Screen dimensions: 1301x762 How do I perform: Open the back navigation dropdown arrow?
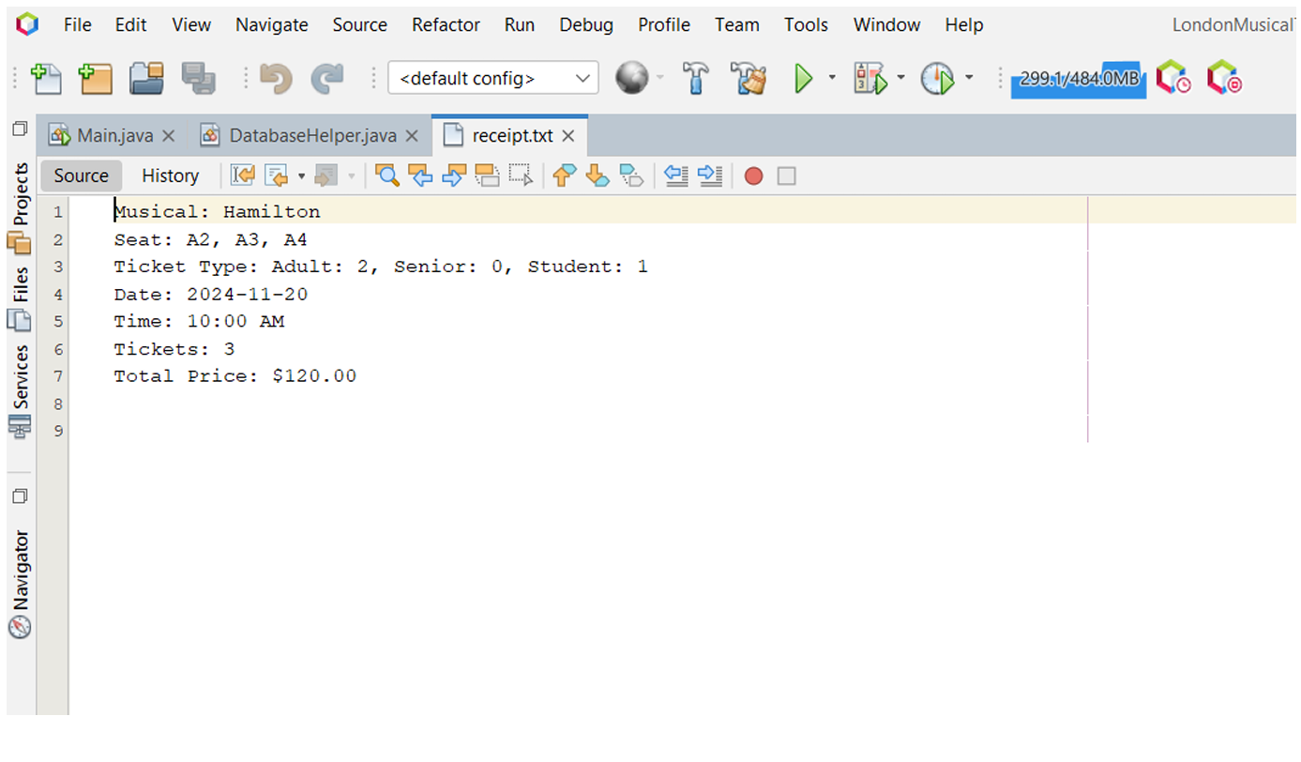pos(300,175)
